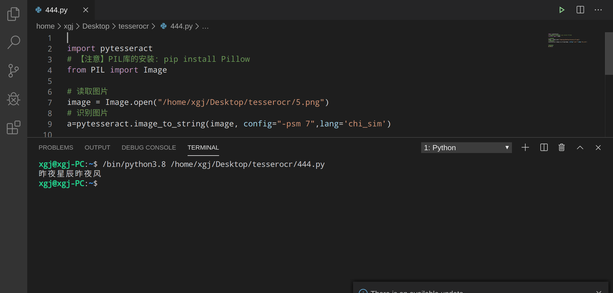
Task: Click '444.py' in the breadcrumb path
Action: pyautogui.click(x=181, y=26)
